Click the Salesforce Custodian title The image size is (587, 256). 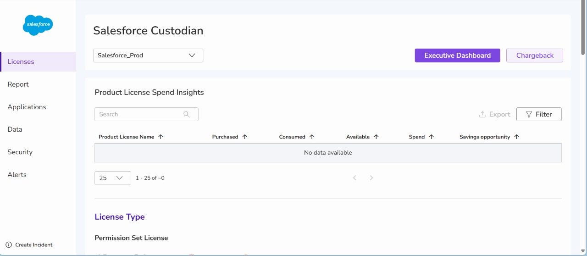[148, 31]
